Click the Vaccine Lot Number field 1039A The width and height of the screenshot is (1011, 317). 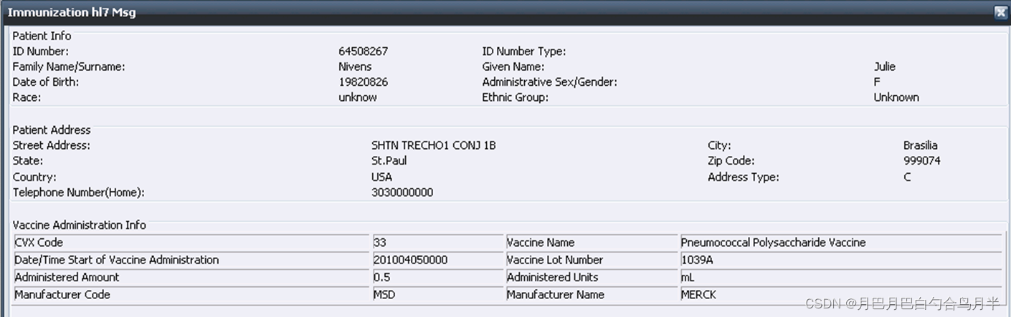tap(840, 260)
